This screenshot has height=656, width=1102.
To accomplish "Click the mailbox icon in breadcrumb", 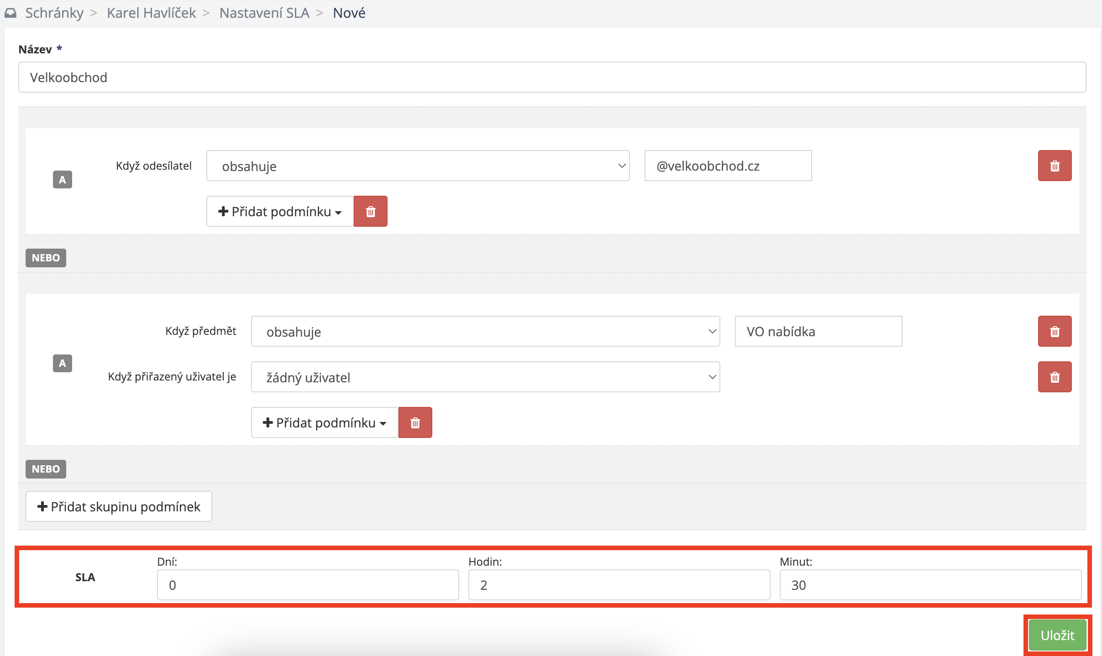I will click(x=10, y=13).
